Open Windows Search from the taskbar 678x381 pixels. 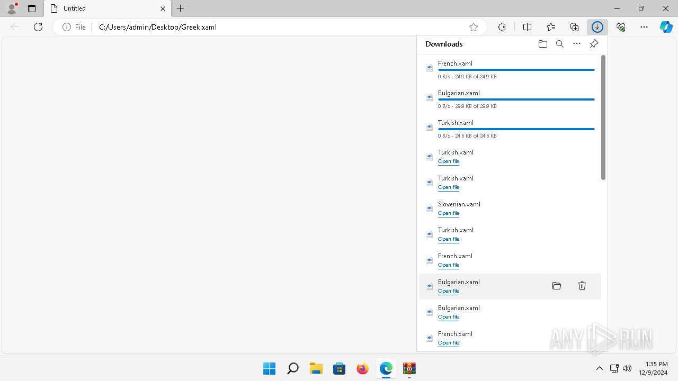(292, 368)
